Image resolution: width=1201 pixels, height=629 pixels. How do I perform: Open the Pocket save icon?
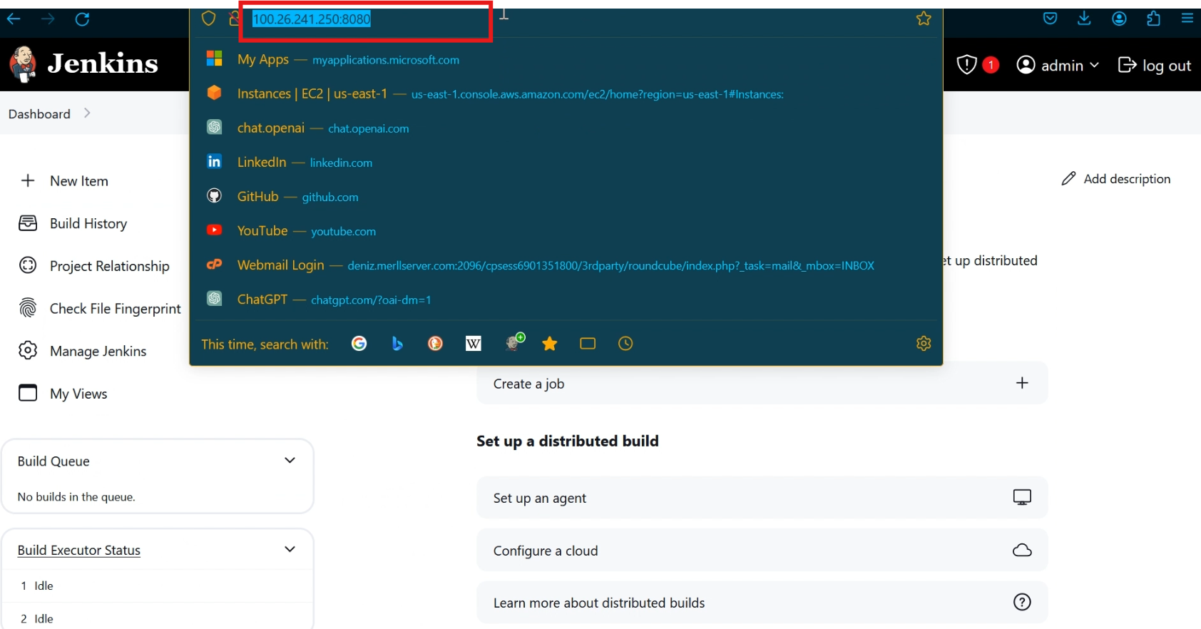[1050, 19]
